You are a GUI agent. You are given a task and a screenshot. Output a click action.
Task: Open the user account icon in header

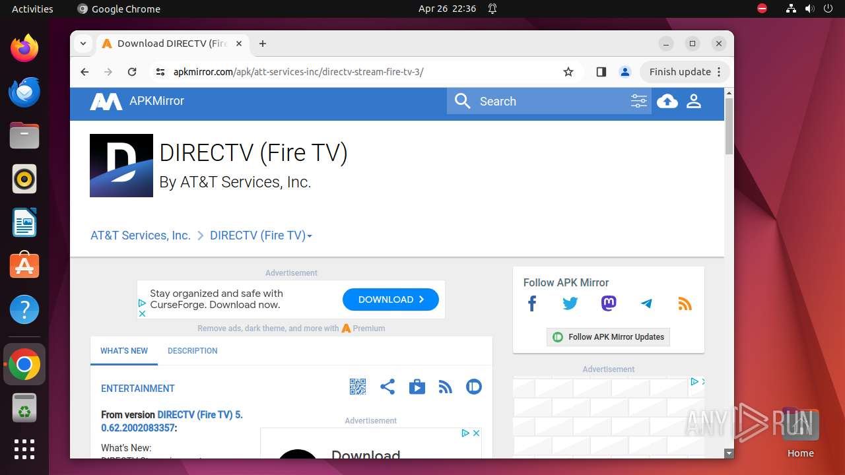(x=694, y=101)
